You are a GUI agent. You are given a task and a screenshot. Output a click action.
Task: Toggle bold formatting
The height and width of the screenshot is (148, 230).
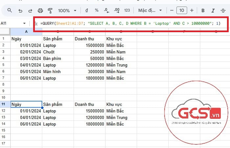(203, 11)
